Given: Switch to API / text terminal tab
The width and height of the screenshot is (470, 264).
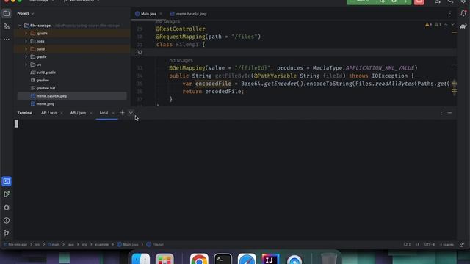Looking at the screenshot, I should pyautogui.click(x=49, y=113).
